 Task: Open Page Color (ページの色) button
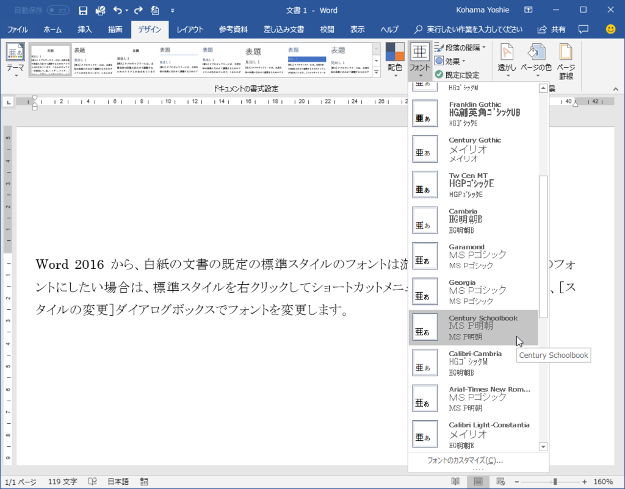coord(536,60)
